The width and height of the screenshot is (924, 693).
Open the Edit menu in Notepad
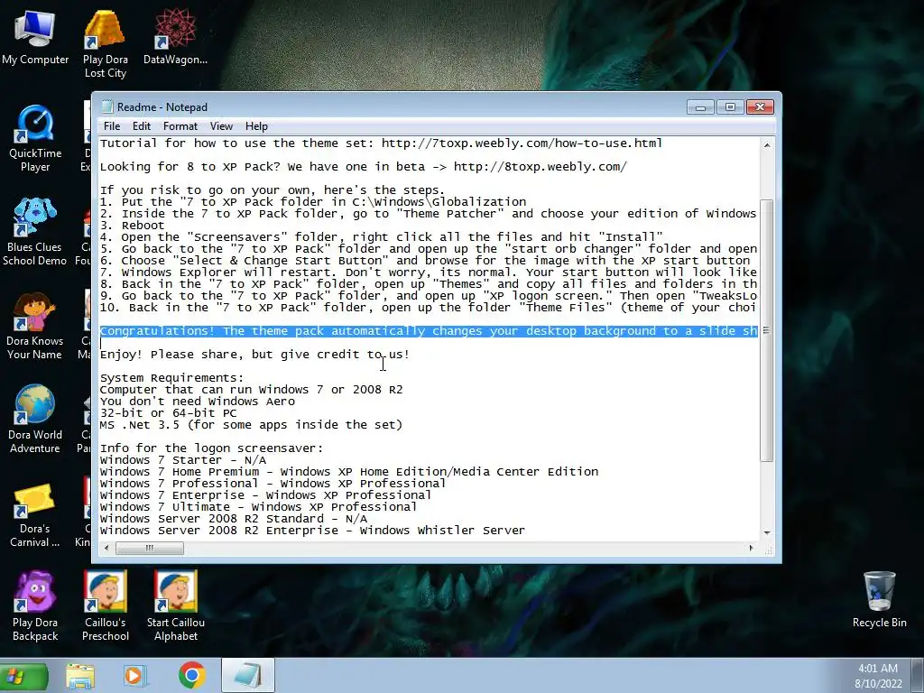tap(142, 126)
